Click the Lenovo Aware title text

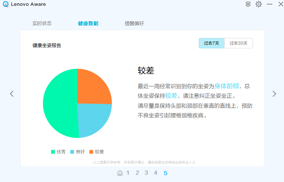click(x=28, y=4)
